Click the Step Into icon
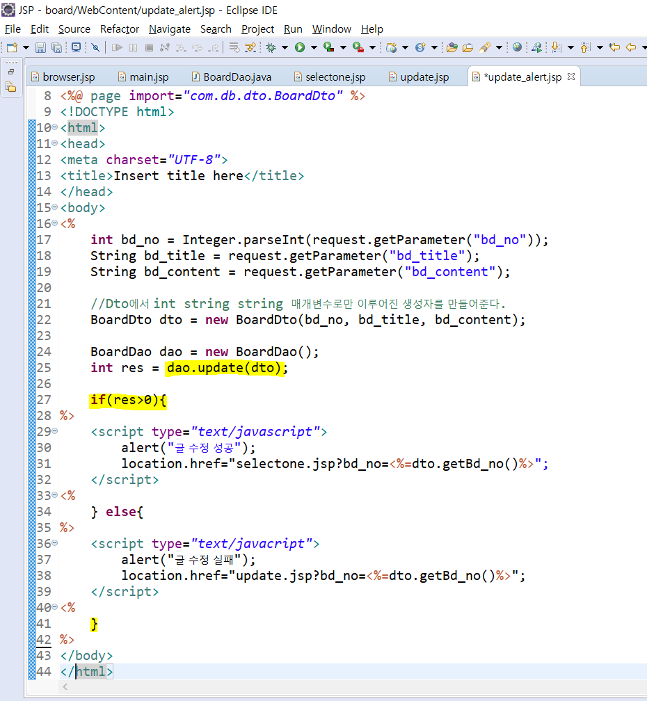This screenshot has height=701, width=647. (x=181, y=47)
